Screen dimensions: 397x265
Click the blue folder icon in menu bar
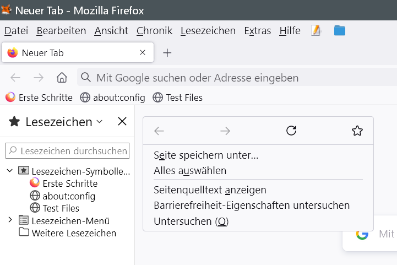pos(340,31)
